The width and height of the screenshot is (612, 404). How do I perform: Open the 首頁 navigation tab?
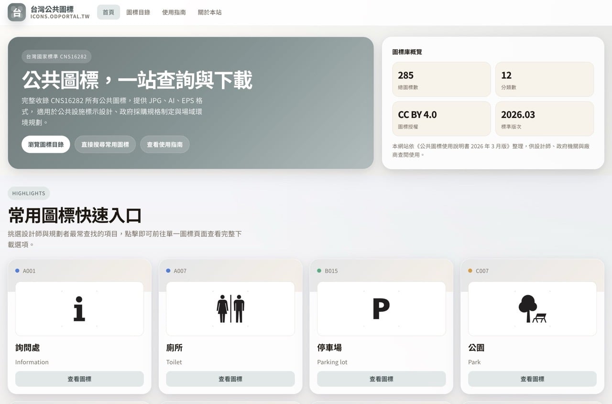pyautogui.click(x=109, y=12)
